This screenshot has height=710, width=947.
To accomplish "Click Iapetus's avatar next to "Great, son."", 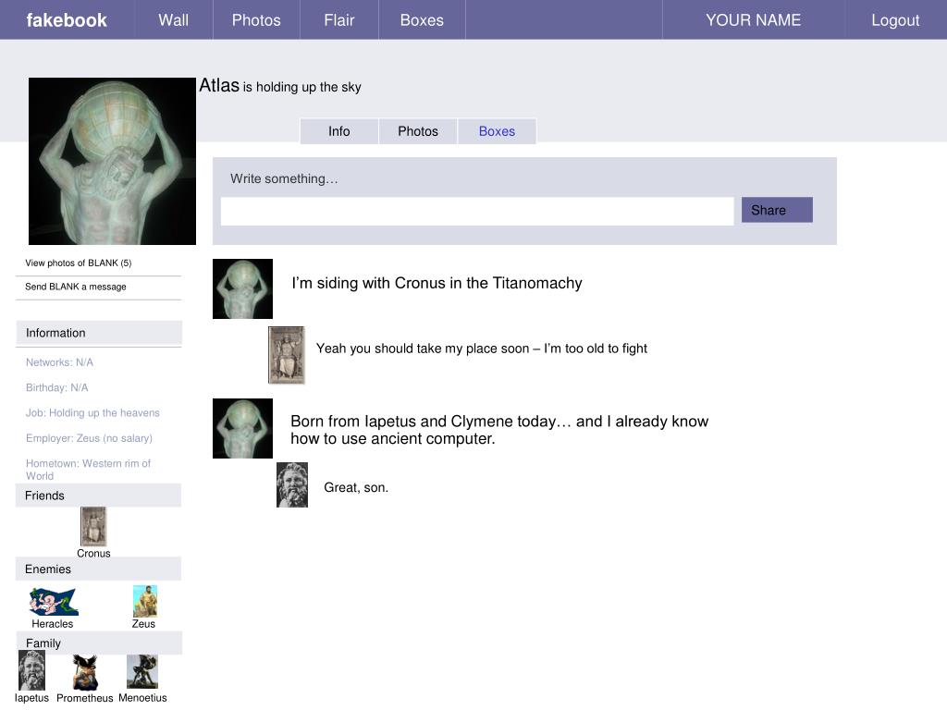I will point(292,484).
